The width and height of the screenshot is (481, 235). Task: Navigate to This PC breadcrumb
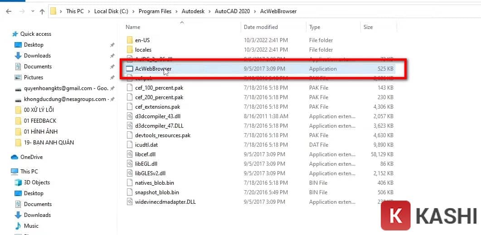[75, 11]
